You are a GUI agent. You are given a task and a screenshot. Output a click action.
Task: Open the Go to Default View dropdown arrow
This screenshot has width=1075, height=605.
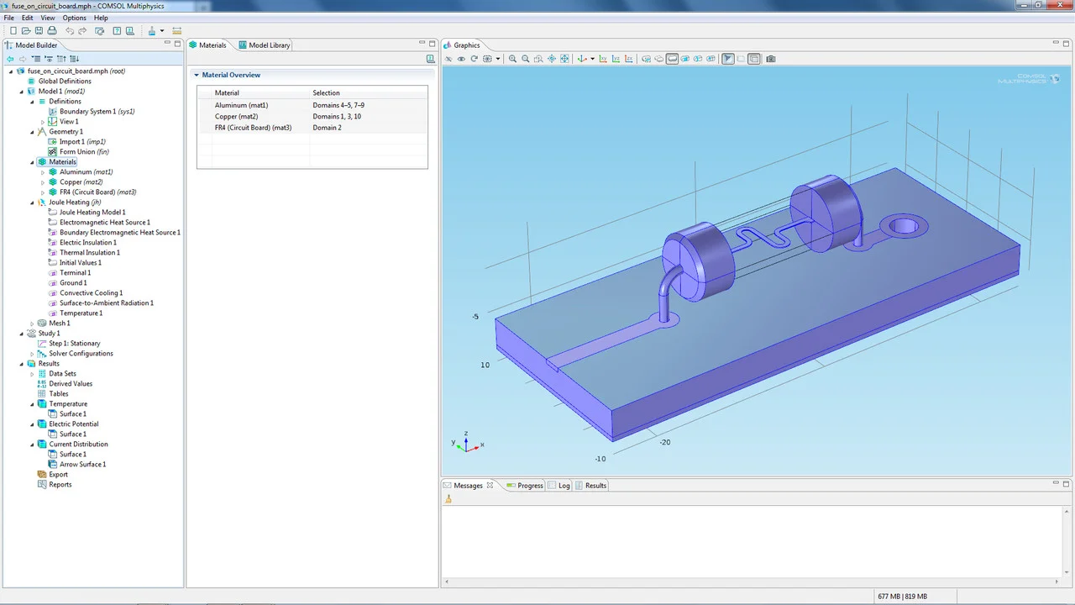[592, 59]
